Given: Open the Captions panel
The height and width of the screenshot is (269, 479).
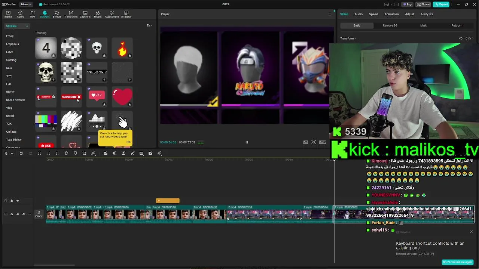Looking at the screenshot, I should [x=85, y=14].
